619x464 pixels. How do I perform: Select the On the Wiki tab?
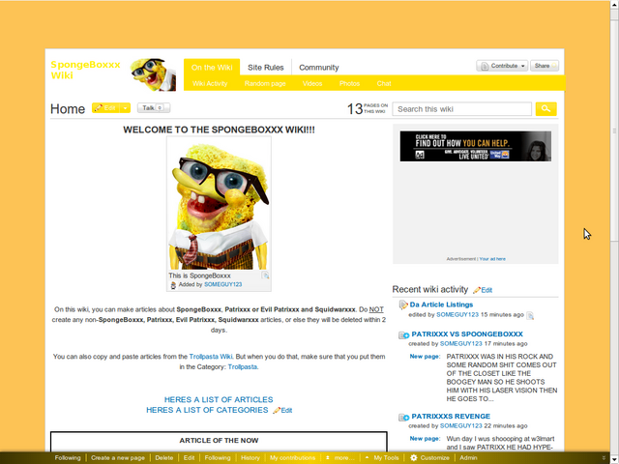click(x=212, y=68)
